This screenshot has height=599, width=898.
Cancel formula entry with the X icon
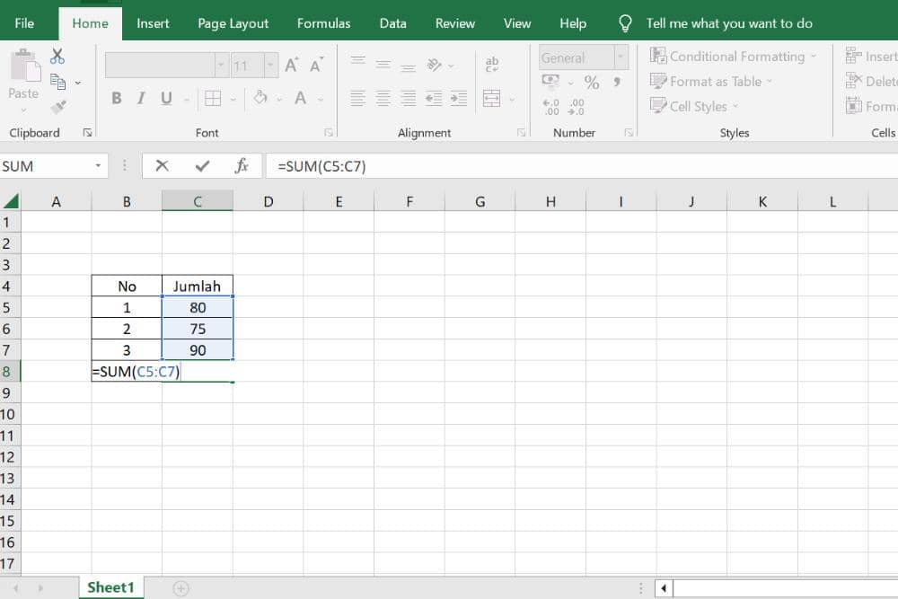click(x=162, y=166)
